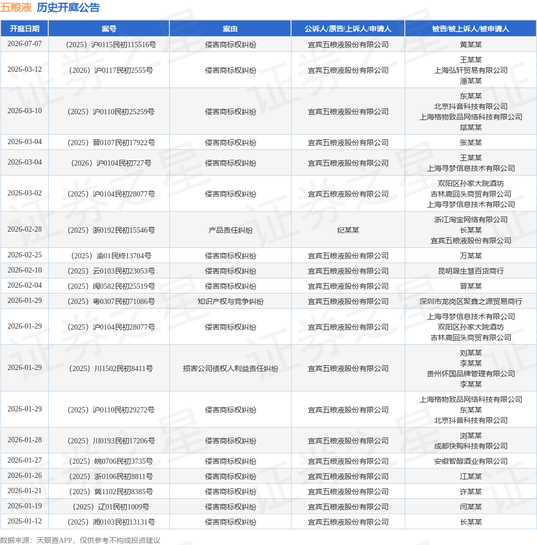Click the date 2026-01-27

(x=24, y=461)
